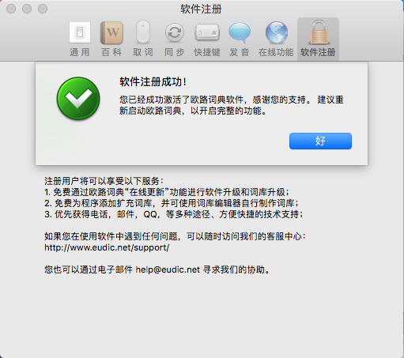
Task: Switch to the 快捷键 tab label
Action: coord(207,52)
